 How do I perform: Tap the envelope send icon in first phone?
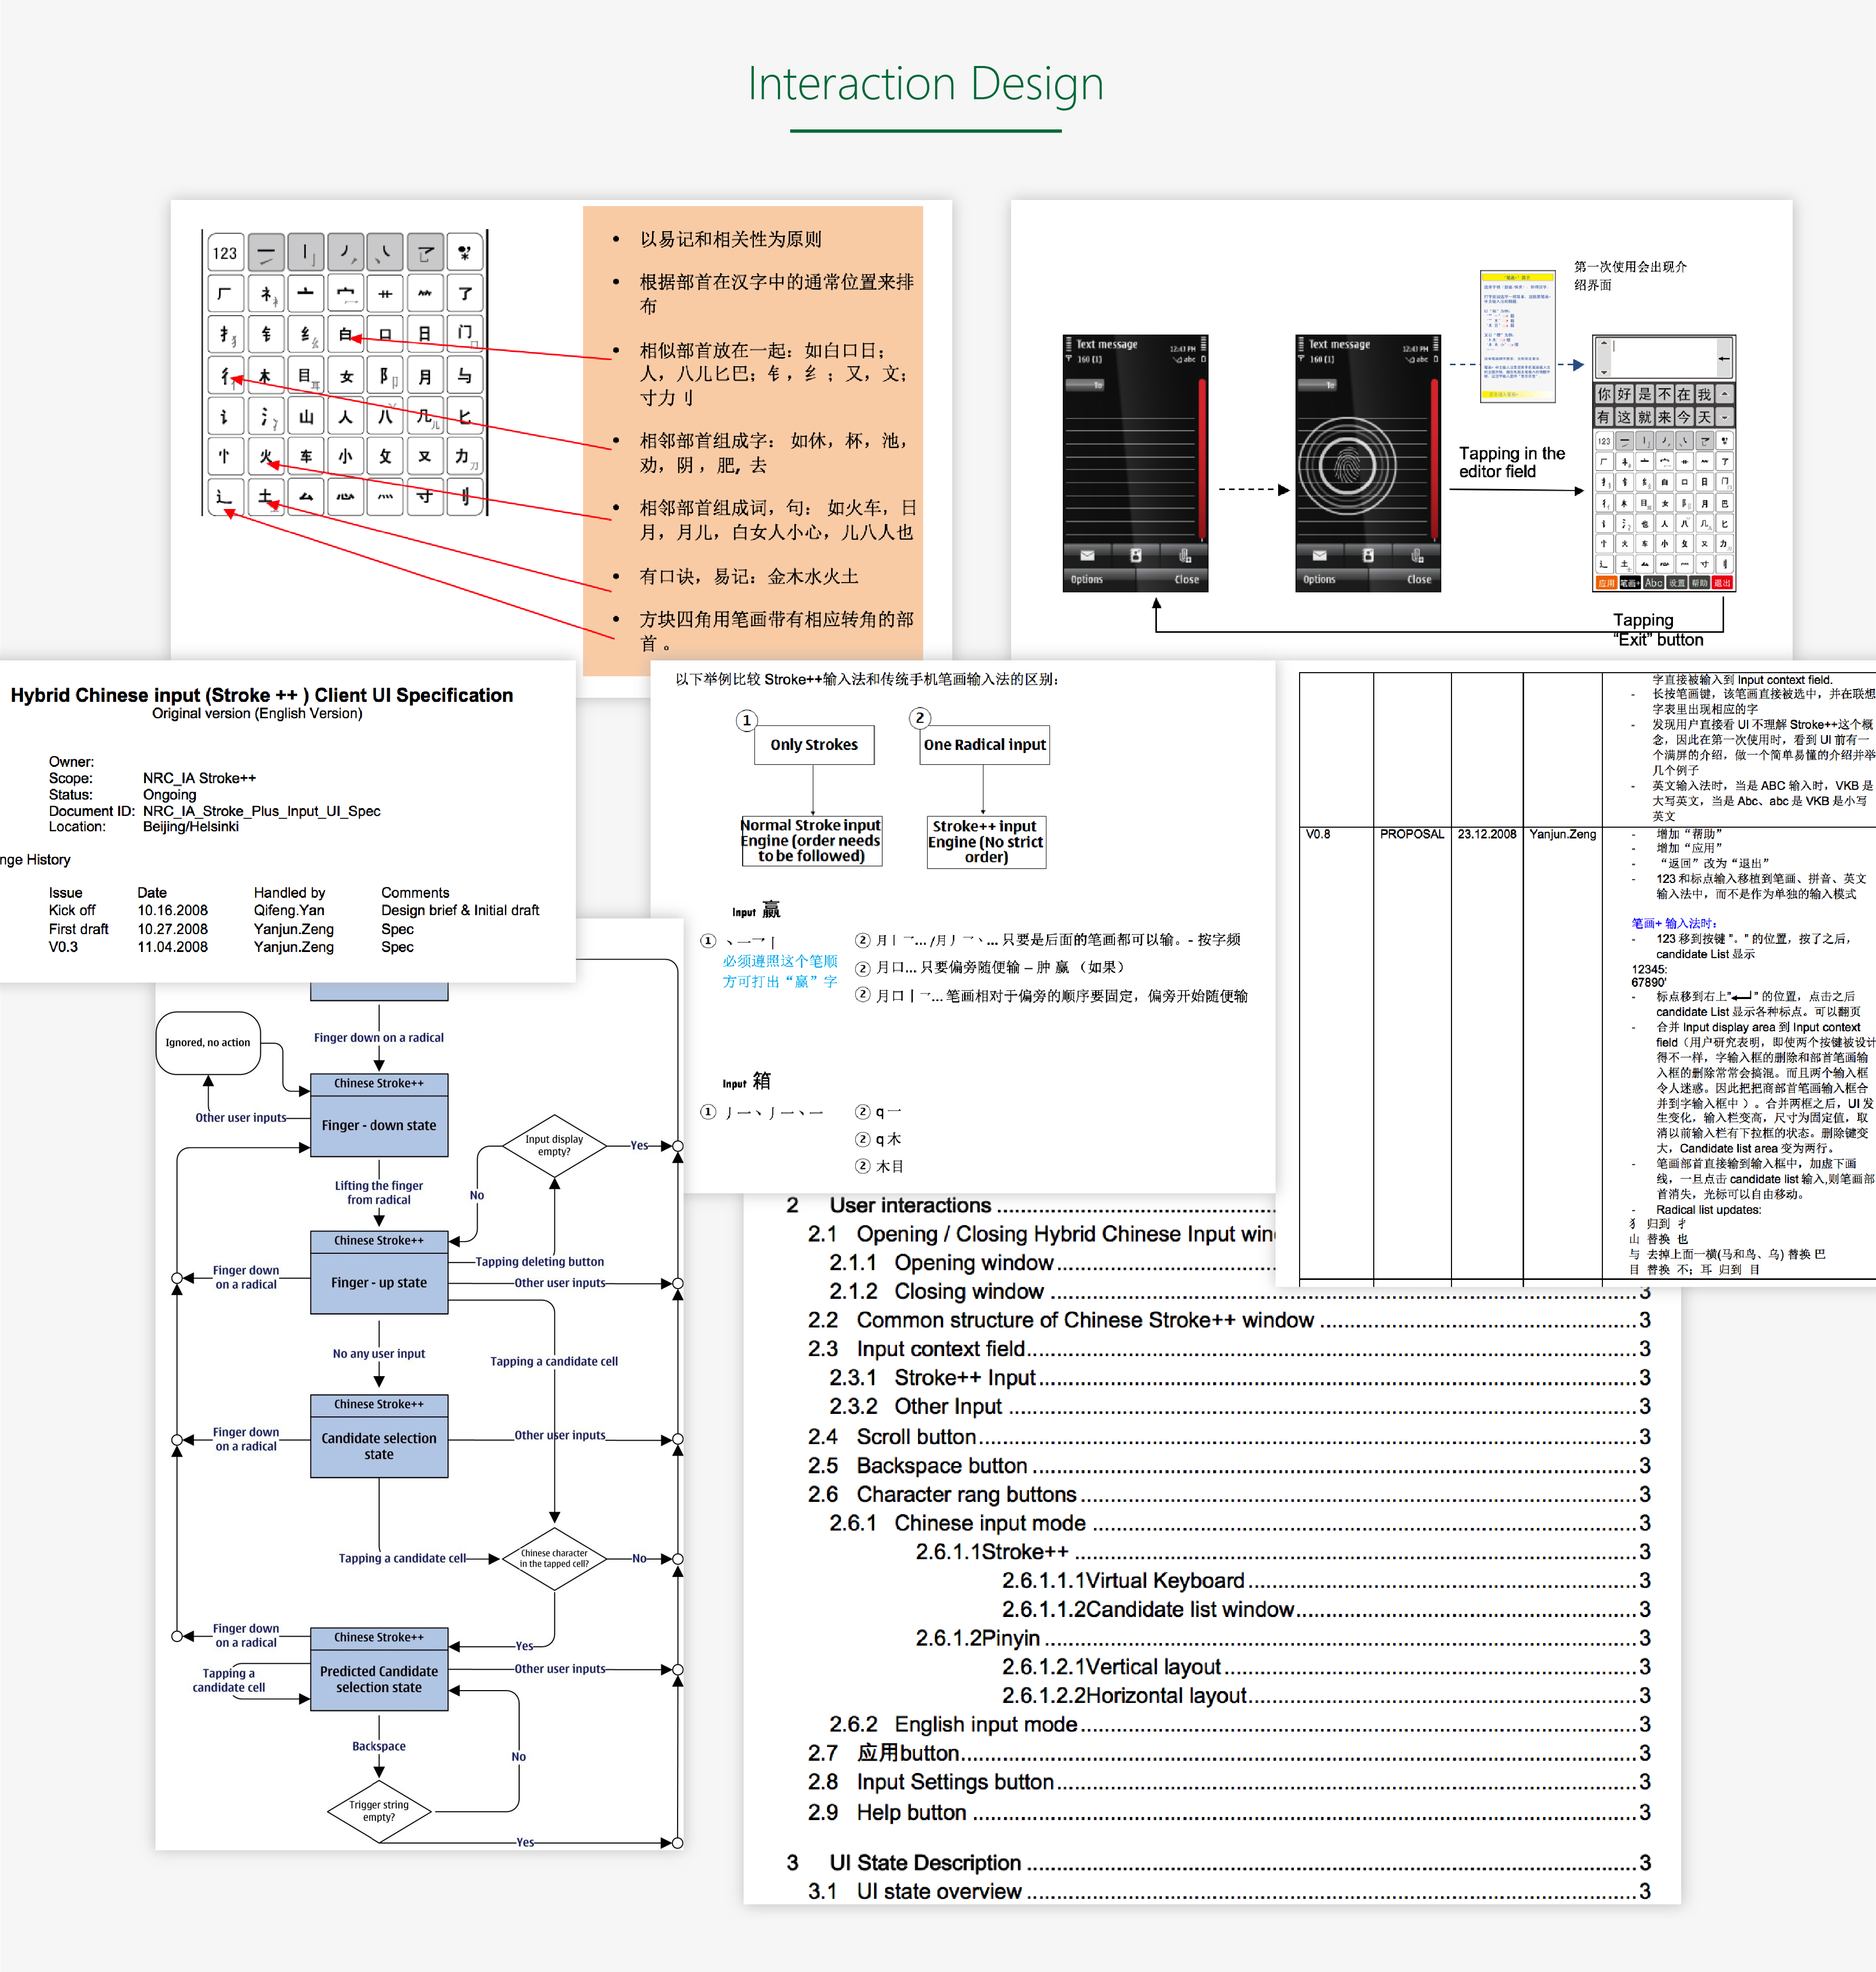1087,555
